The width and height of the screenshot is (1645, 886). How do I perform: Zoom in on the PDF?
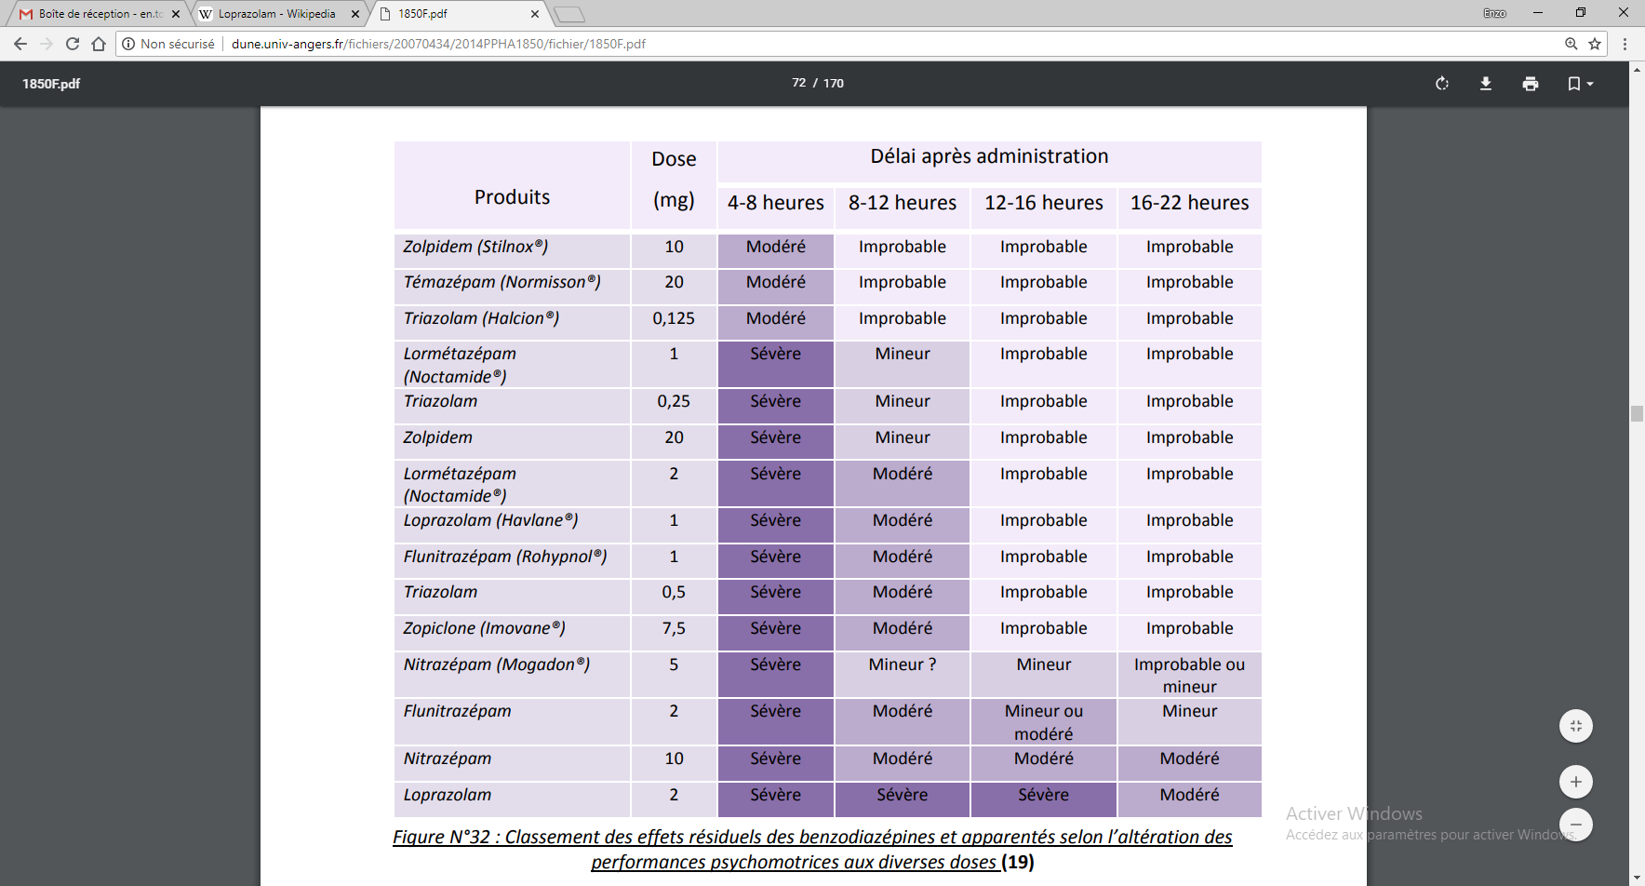point(1575,782)
